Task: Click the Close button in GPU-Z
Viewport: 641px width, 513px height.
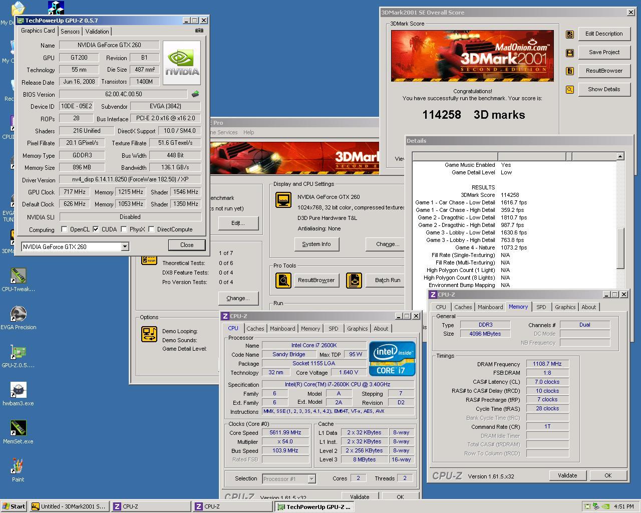Action: coord(187,245)
